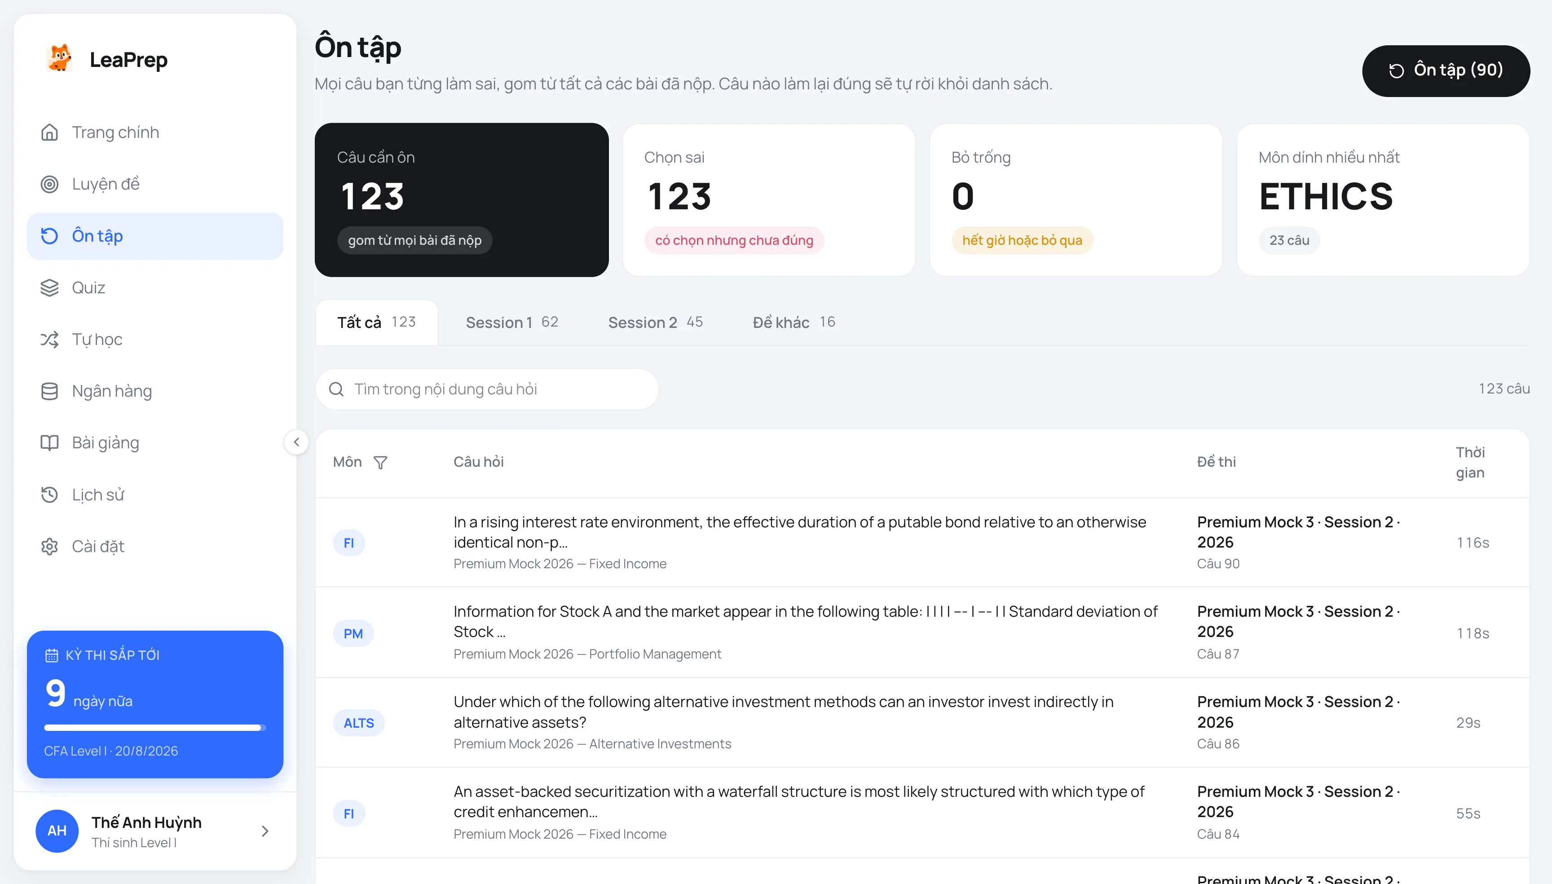
Task: Click the Bài giảng book icon
Action: 49,442
